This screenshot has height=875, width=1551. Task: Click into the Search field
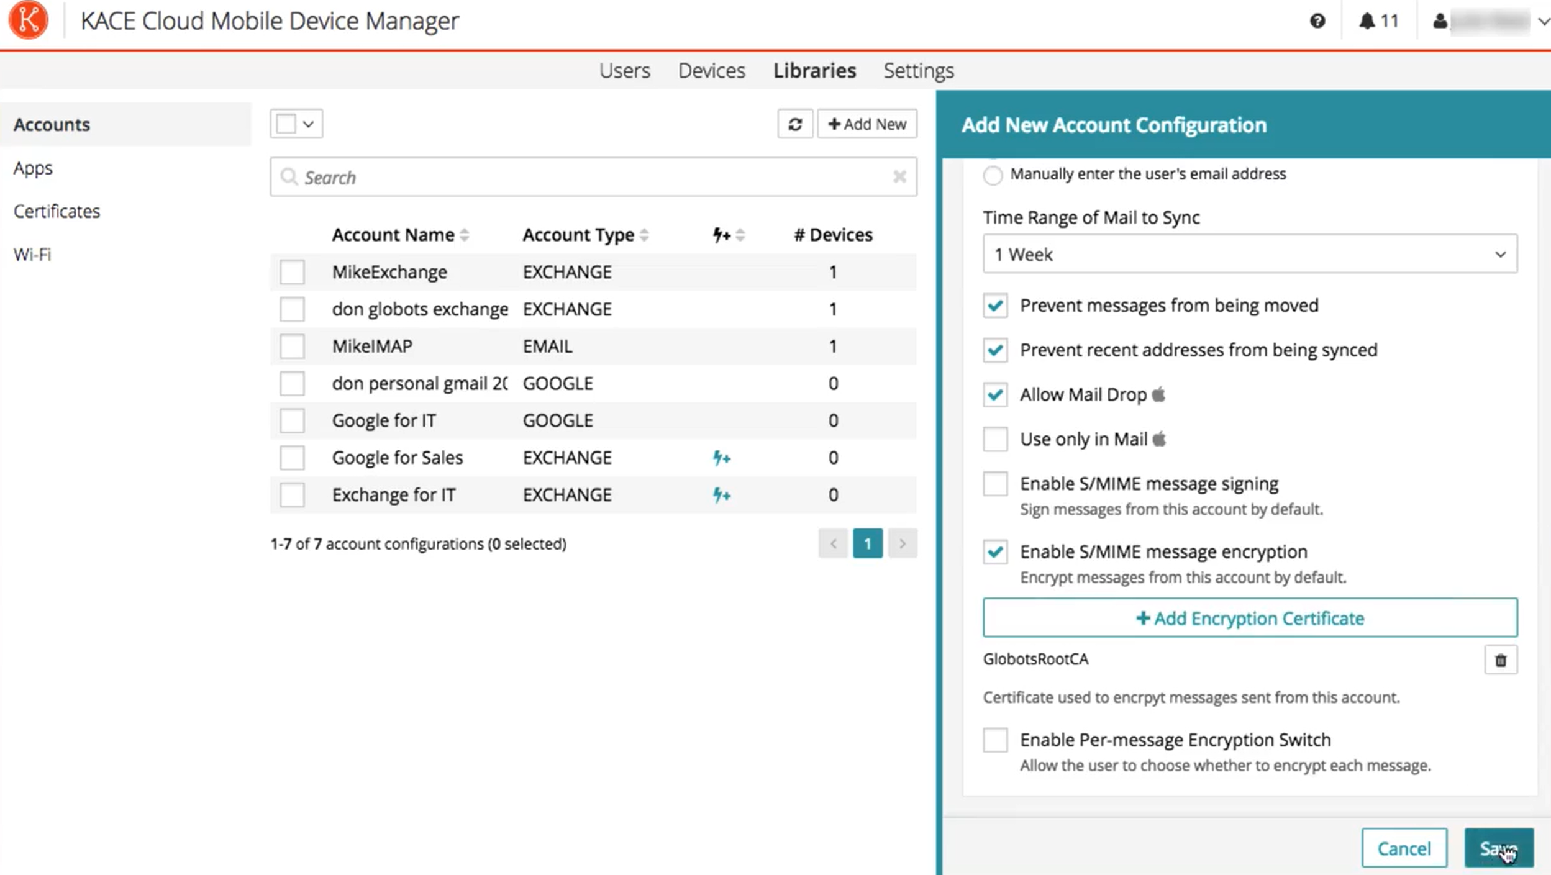point(593,177)
